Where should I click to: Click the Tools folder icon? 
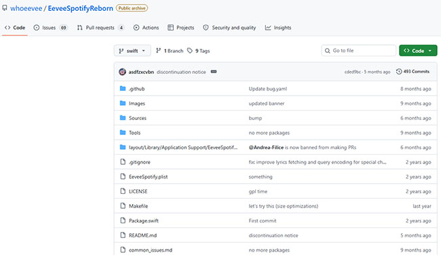[123, 132]
